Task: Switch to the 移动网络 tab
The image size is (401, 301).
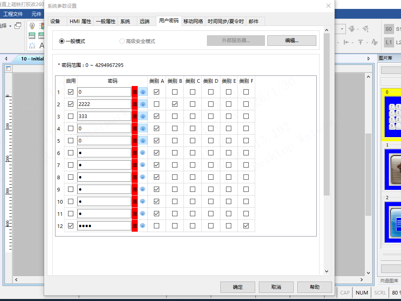Action: pyautogui.click(x=193, y=21)
